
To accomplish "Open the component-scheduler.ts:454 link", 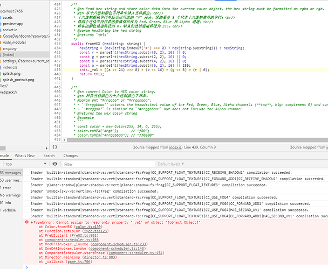I will tap(135, 253).
